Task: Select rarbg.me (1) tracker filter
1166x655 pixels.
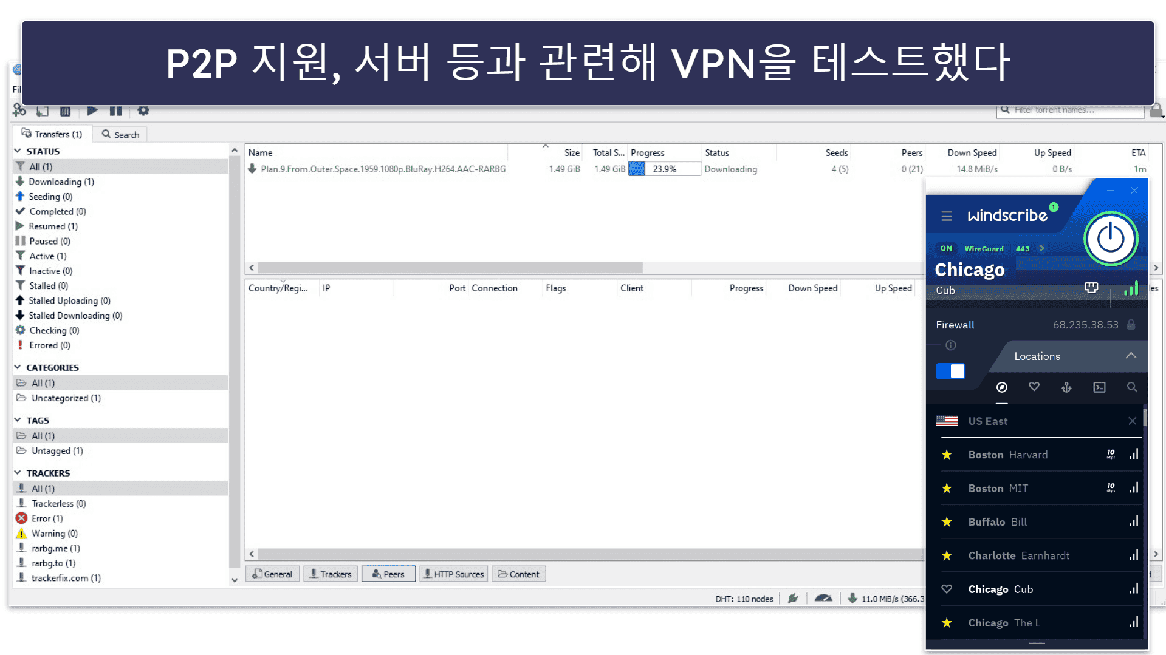Action: (120, 548)
